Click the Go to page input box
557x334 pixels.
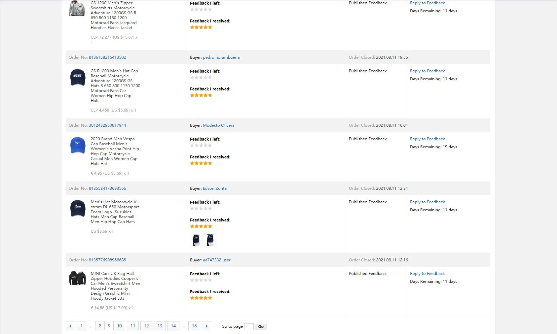[249, 326]
